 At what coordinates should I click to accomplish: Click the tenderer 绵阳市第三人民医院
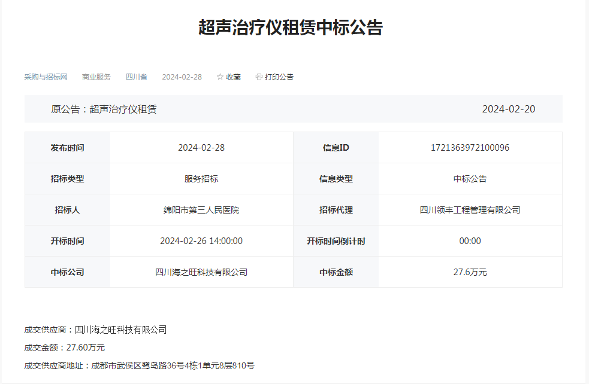201,210
